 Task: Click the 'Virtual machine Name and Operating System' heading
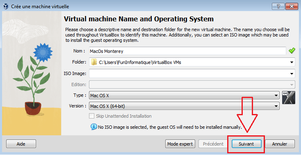point(139,19)
